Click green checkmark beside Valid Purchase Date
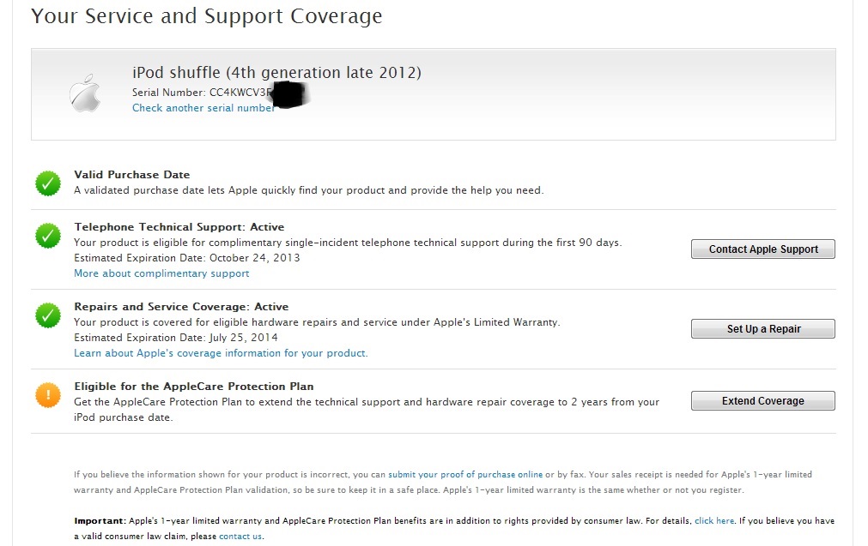This screenshot has width=868, height=546. (x=48, y=183)
